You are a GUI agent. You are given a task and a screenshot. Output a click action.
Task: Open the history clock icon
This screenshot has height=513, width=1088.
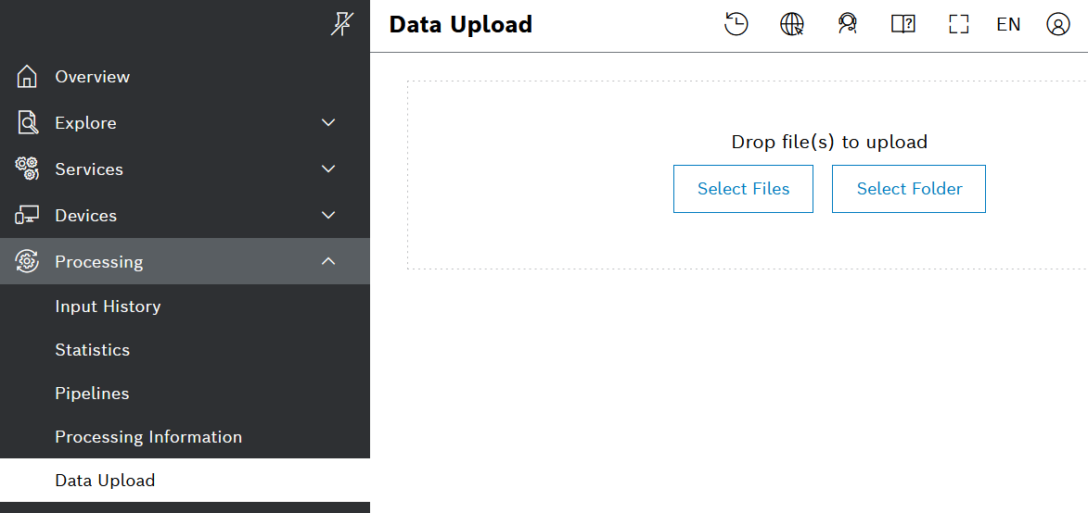point(736,25)
